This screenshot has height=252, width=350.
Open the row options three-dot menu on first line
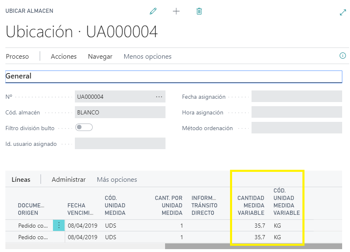59,226
